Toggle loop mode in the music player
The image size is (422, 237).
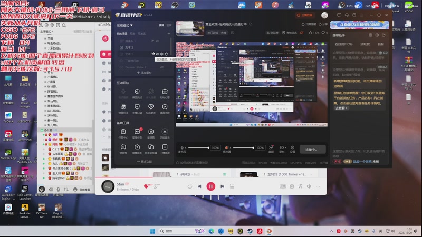(x=190, y=186)
